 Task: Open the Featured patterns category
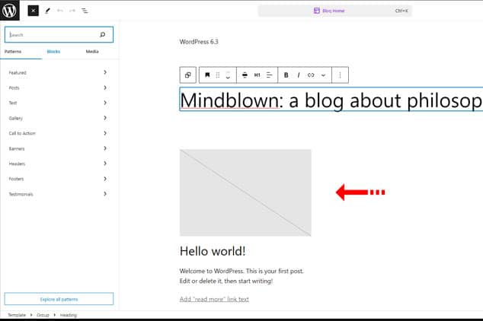coord(59,72)
